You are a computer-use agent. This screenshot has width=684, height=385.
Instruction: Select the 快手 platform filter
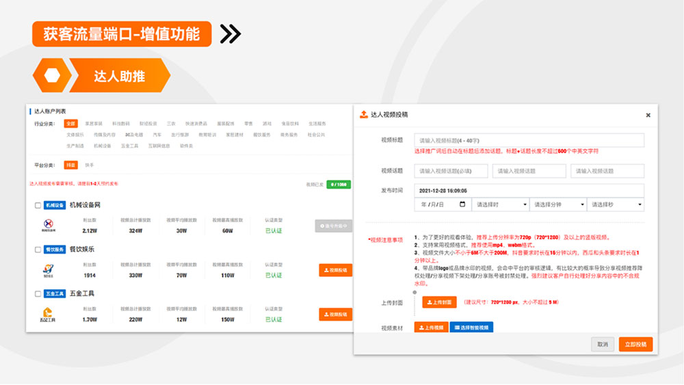[x=90, y=165]
